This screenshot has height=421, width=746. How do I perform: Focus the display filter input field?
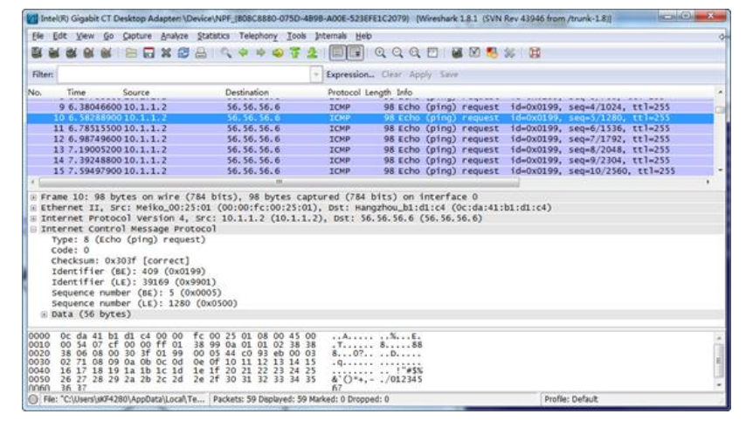click(x=184, y=74)
